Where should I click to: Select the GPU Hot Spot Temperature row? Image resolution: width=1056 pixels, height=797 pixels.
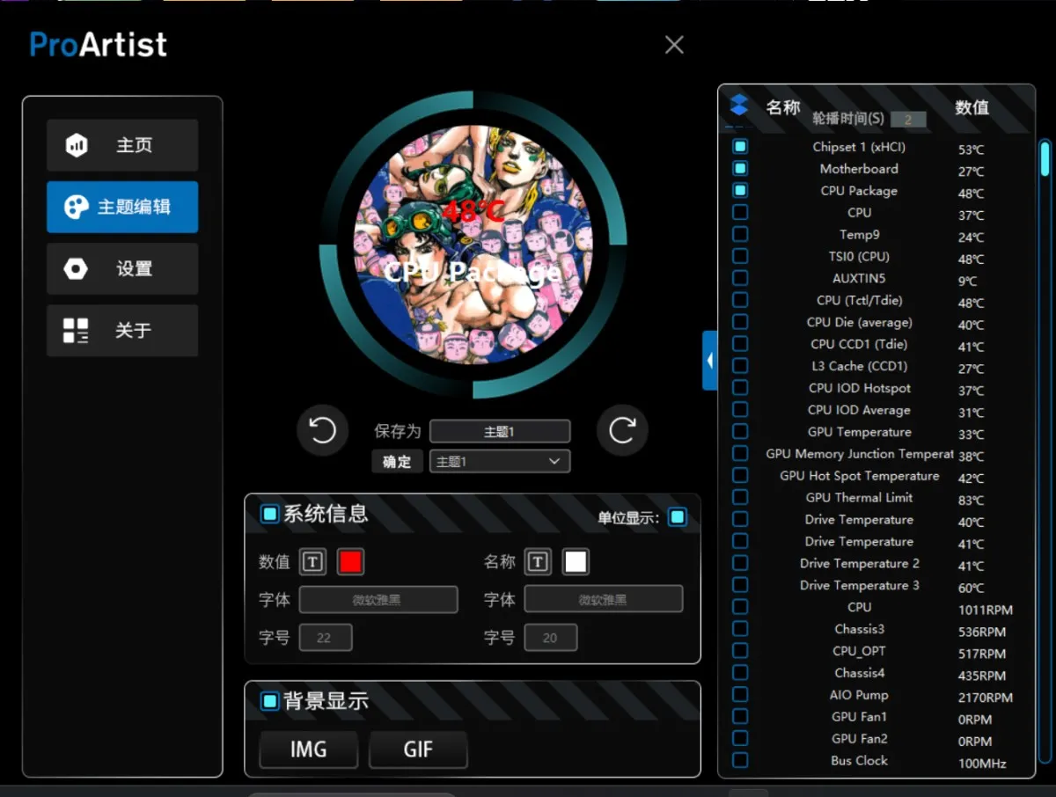(x=860, y=475)
